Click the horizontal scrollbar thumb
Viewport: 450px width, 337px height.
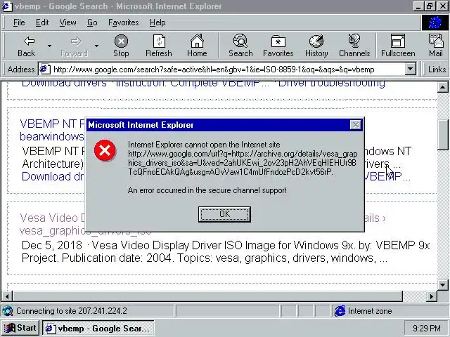click(208, 296)
